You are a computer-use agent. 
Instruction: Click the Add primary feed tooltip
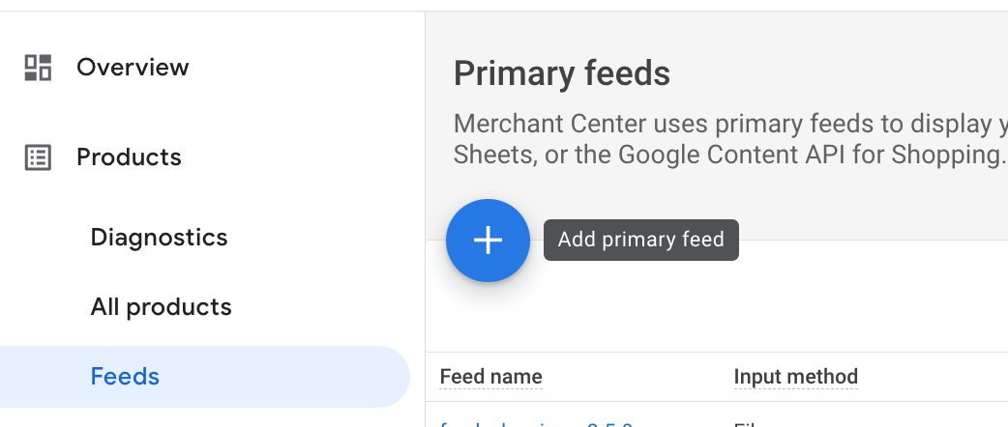641,241
